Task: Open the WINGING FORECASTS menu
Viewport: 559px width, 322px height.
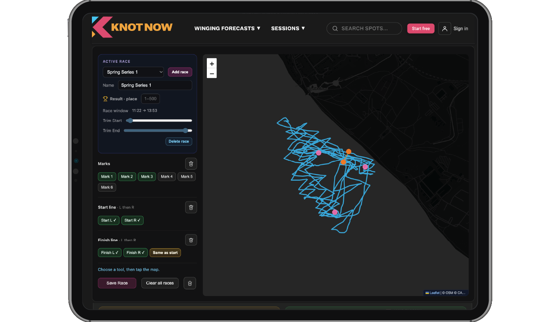Action: [227, 28]
